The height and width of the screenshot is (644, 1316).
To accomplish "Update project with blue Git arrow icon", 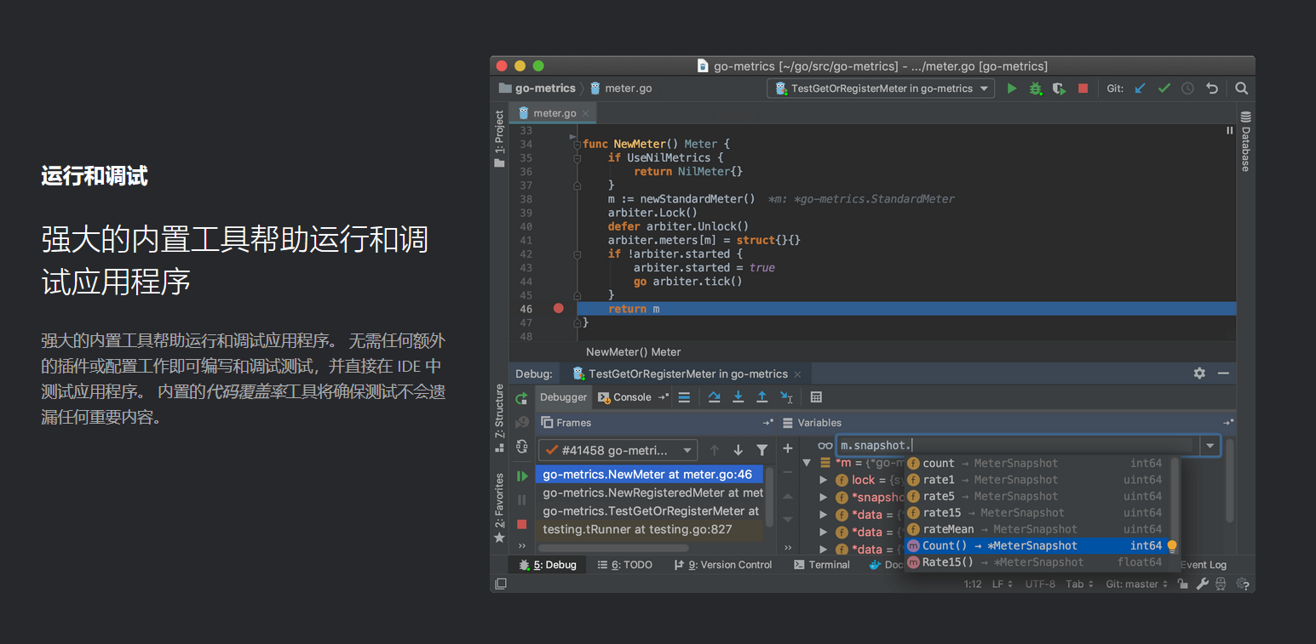I will (x=1141, y=88).
